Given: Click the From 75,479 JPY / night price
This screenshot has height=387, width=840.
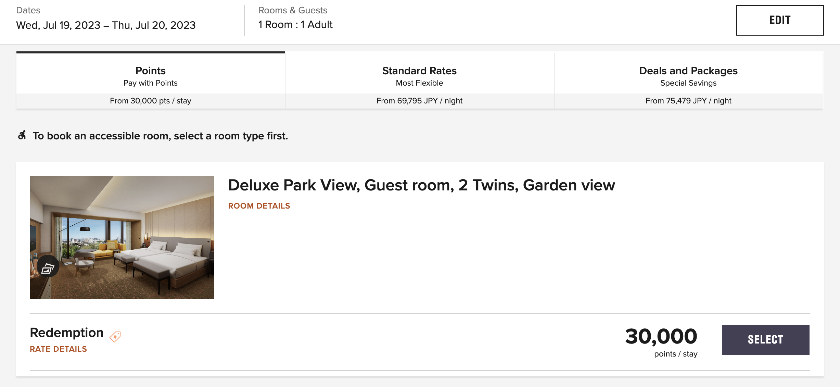Looking at the screenshot, I should click(688, 101).
